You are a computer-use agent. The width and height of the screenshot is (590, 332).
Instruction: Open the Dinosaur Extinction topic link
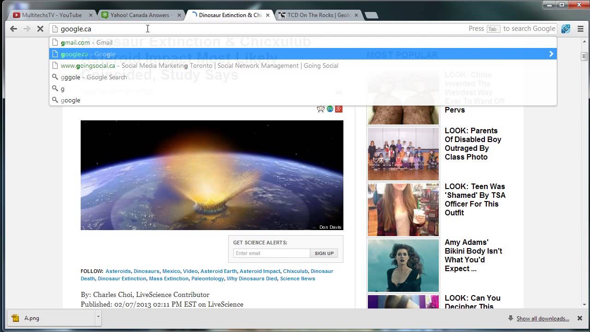122,279
